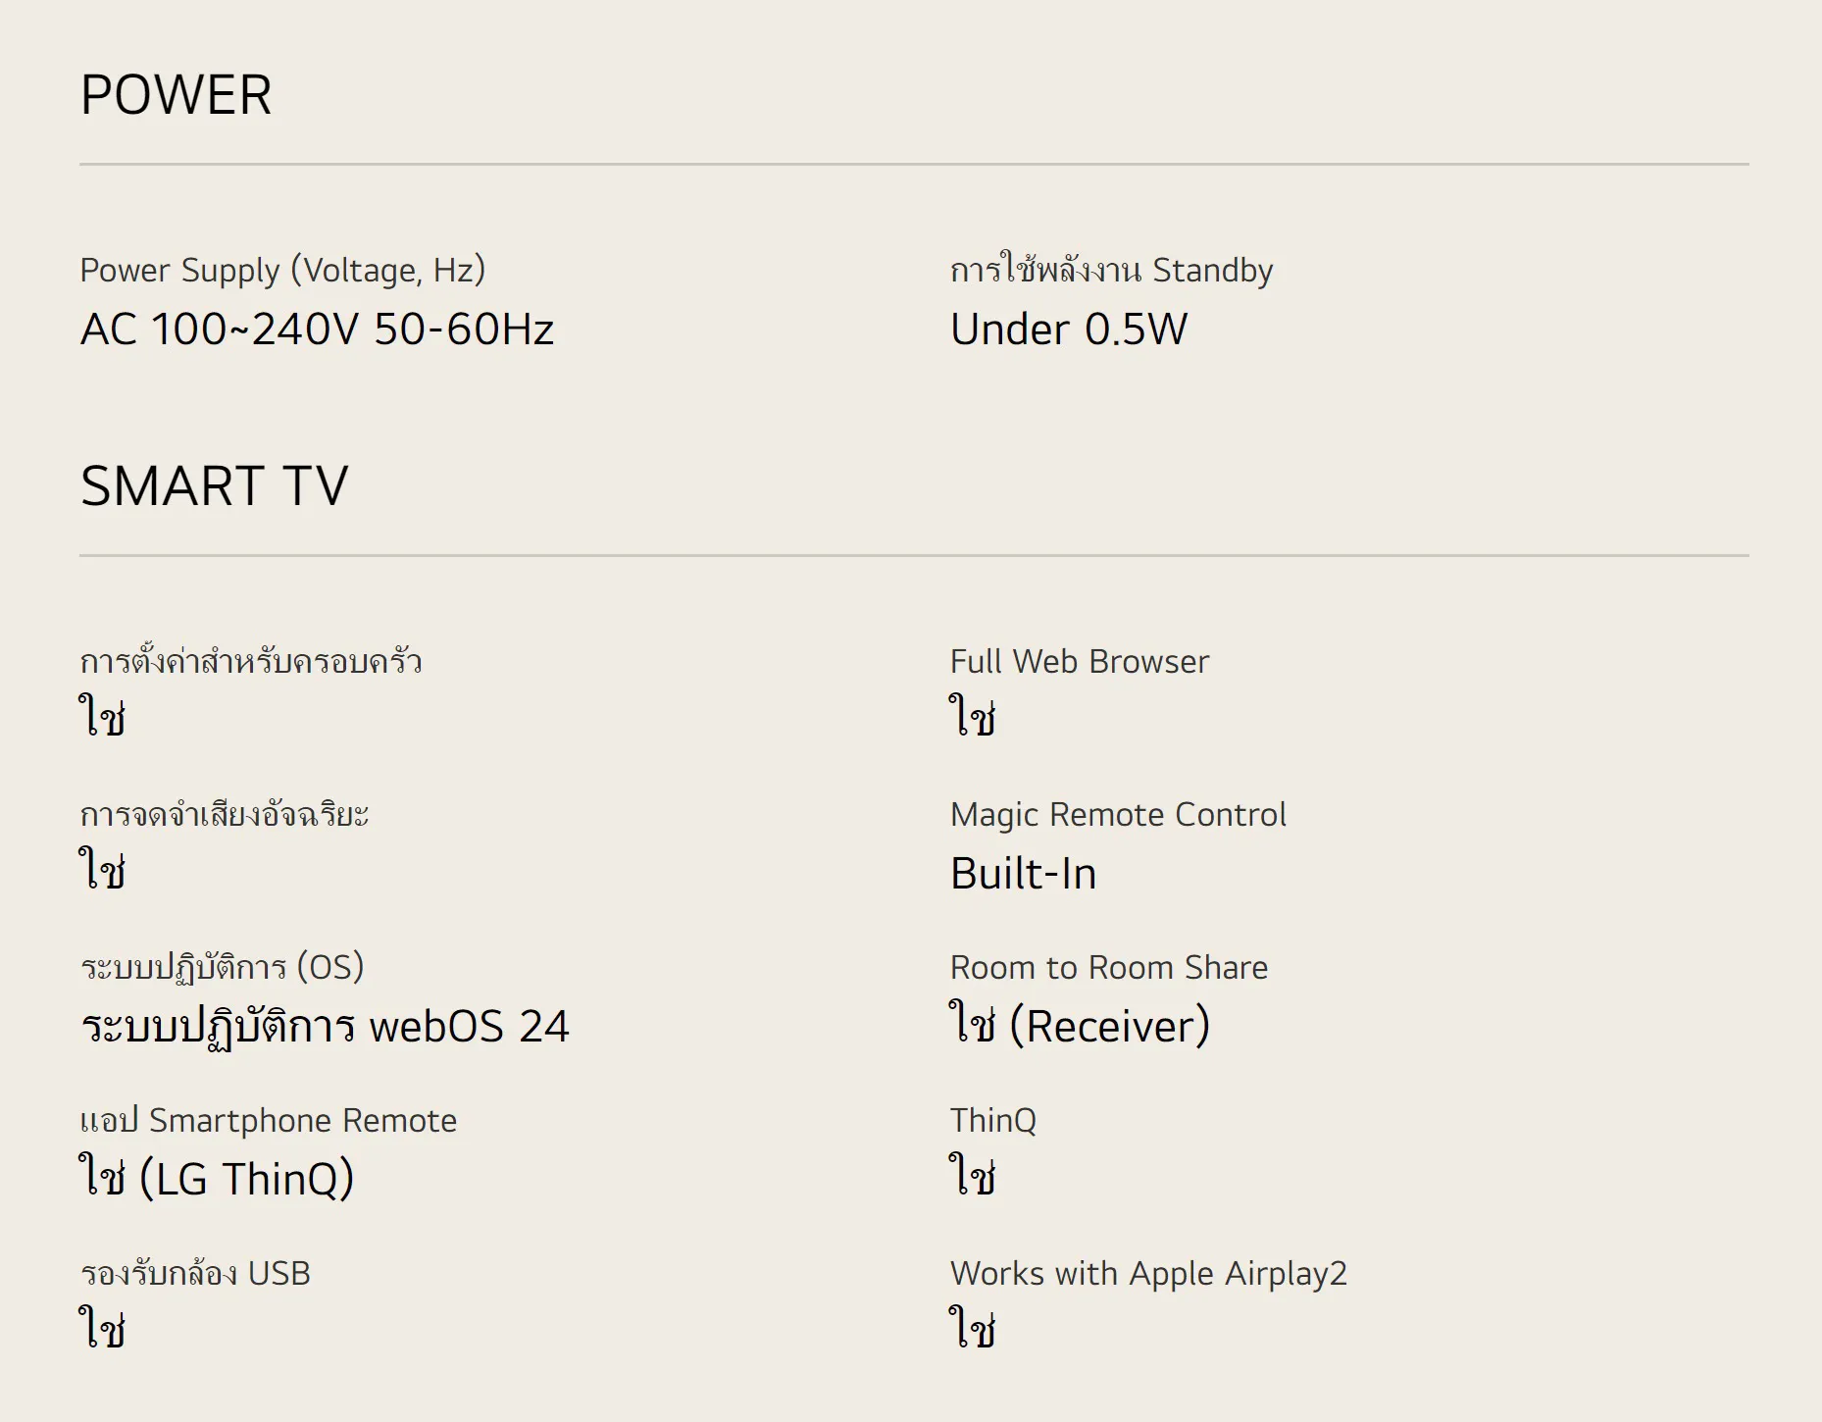Click the SMART TV section heading
This screenshot has height=1422, width=1822.
pyautogui.click(x=214, y=486)
